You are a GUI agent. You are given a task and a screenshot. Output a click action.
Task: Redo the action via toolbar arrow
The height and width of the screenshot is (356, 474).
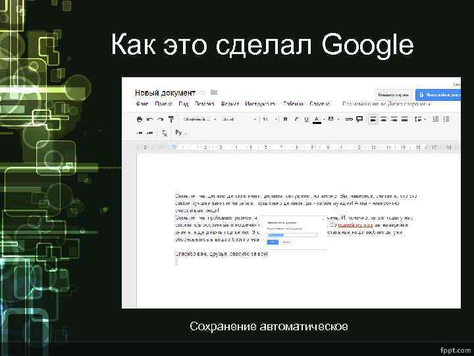160,119
